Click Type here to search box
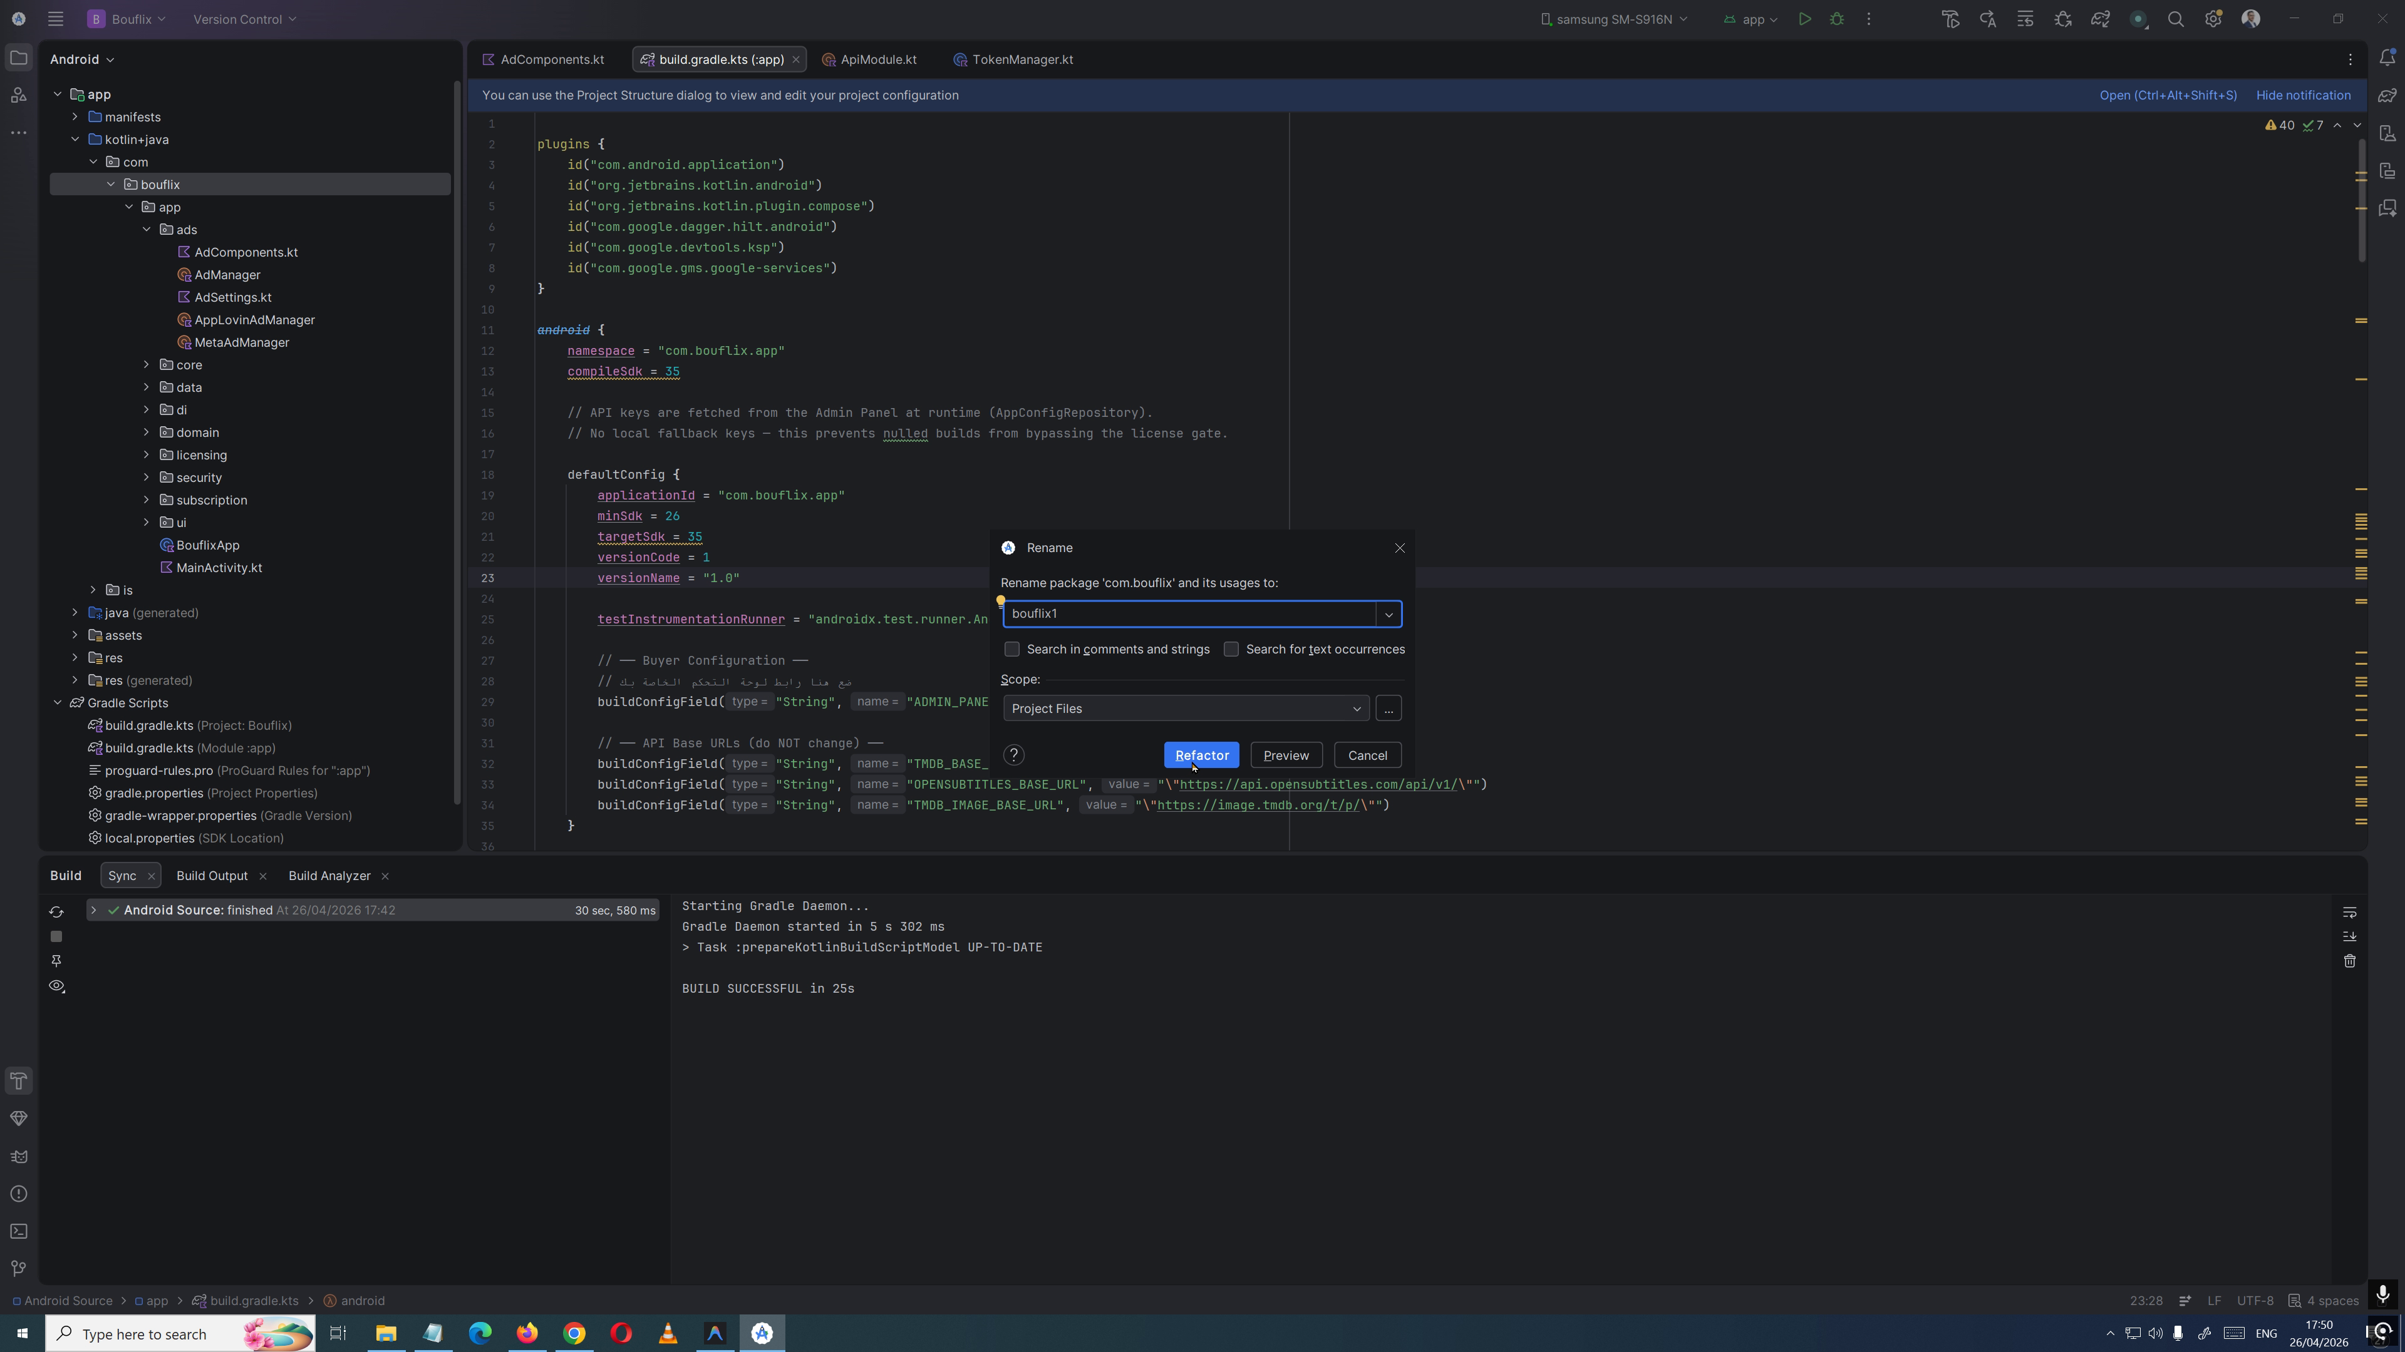The height and width of the screenshot is (1352, 2405). point(180,1333)
